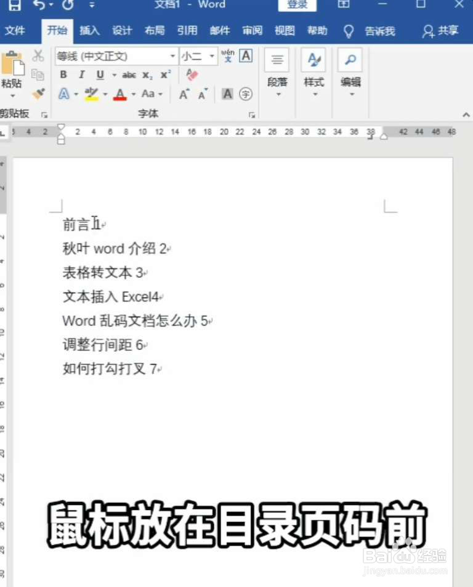Open font color dropdown arrow
Viewport: 473px width, 587px height.
tap(134, 94)
